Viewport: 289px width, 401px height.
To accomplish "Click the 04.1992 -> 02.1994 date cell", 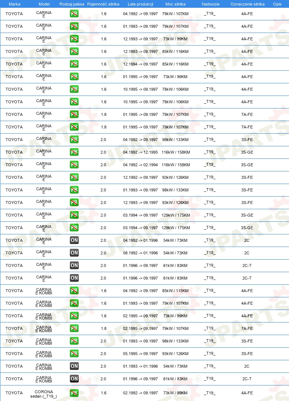I will tap(140, 165).
